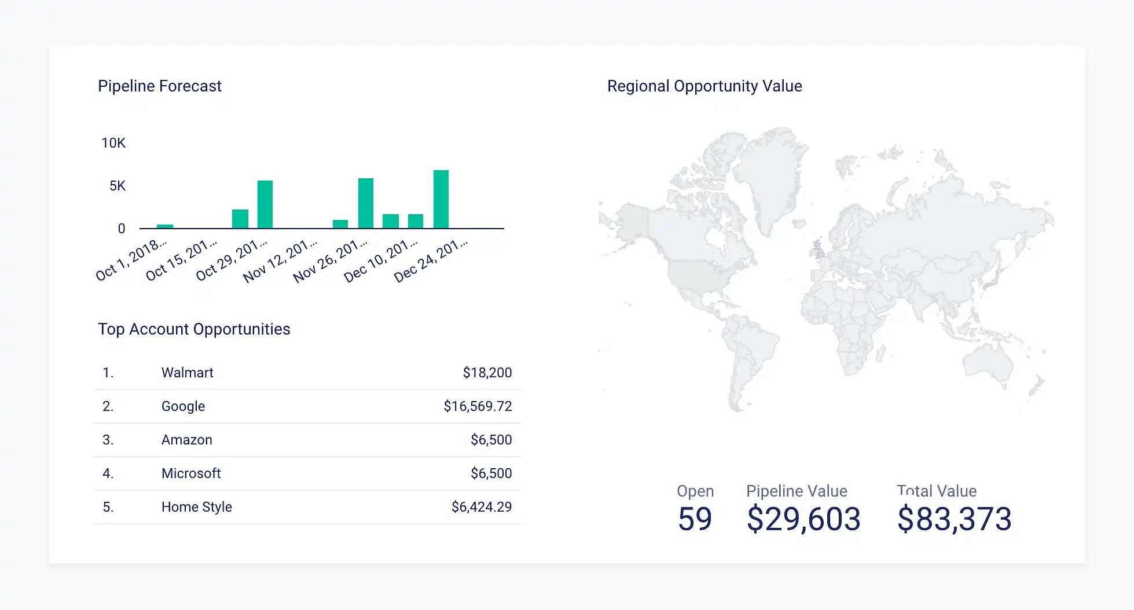This screenshot has height=610, width=1134.
Task: Select the Google account row
Action: point(307,406)
